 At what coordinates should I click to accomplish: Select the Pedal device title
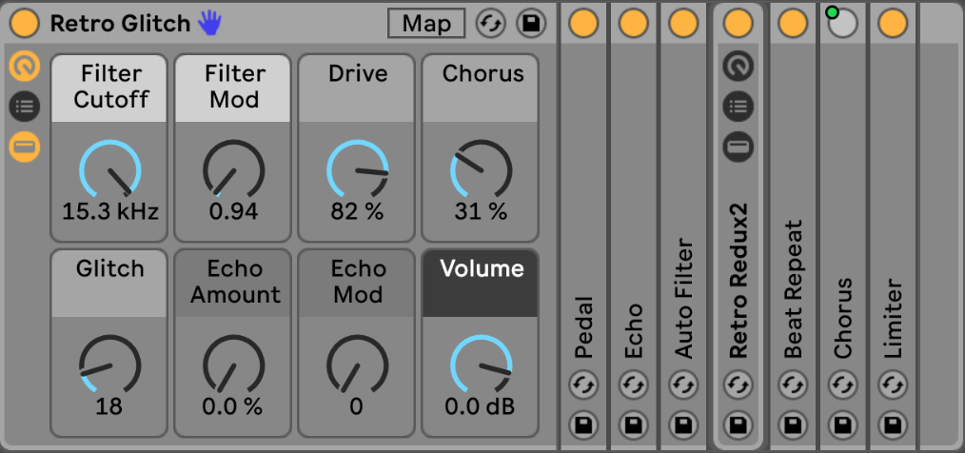point(583,328)
